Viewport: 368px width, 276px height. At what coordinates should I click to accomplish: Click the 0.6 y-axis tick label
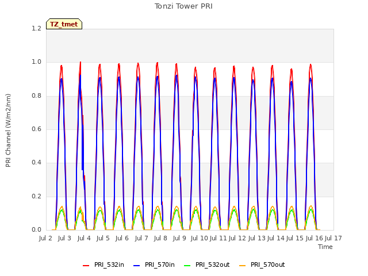click(x=36, y=129)
